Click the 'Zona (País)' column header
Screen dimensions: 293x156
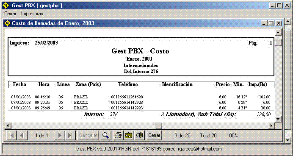tap(88, 84)
